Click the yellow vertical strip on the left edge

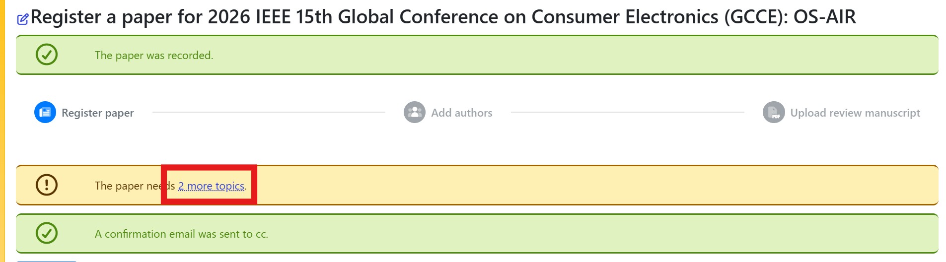coord(2,131)
